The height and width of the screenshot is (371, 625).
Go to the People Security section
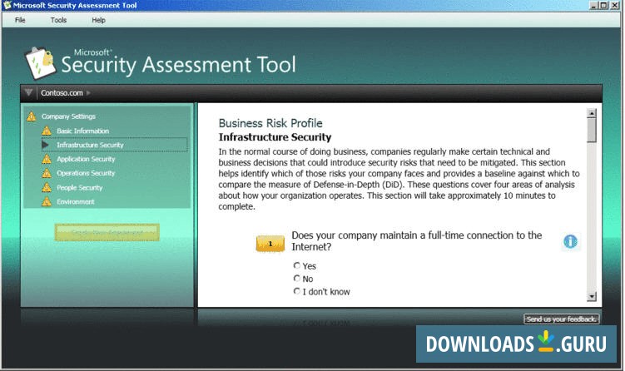(x=79, y=187)
